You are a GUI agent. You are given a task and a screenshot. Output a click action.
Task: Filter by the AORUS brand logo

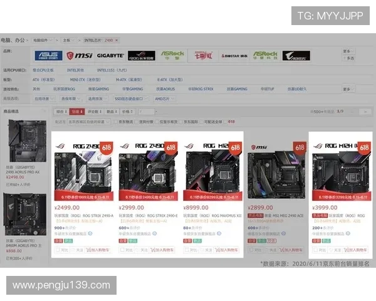(x=296, y=55)
